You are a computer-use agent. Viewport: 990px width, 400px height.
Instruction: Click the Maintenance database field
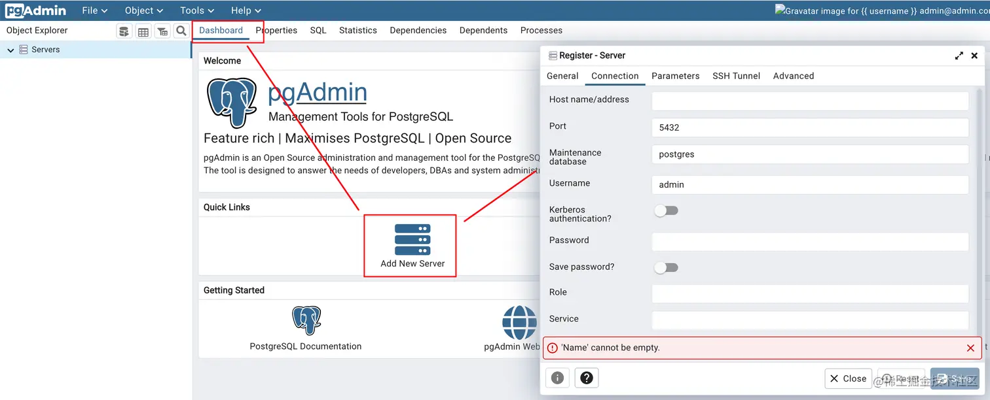tap(810, 154)
